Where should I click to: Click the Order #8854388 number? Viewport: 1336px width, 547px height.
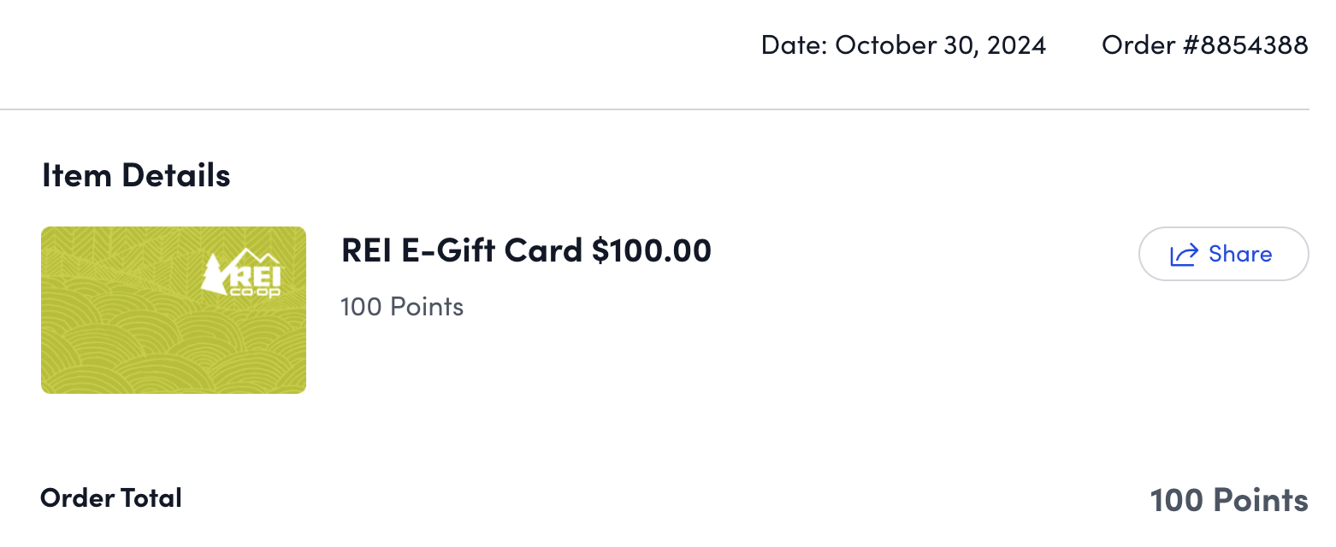1204,45
